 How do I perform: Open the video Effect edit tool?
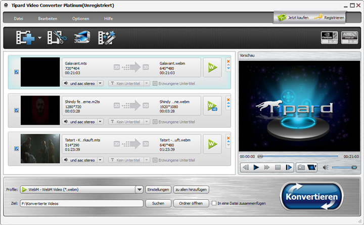pos(107,37)
